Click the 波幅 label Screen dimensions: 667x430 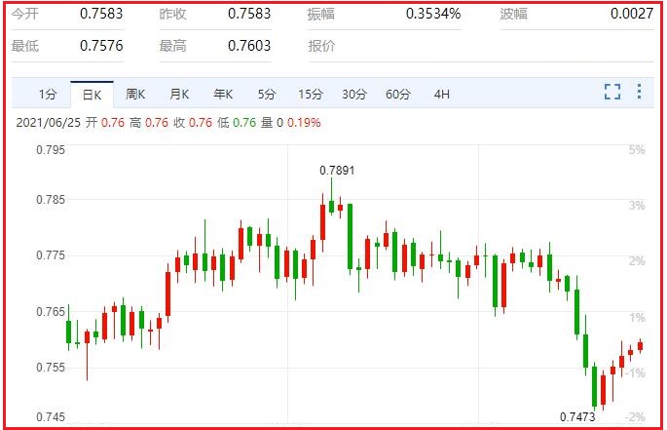[513, 14]
